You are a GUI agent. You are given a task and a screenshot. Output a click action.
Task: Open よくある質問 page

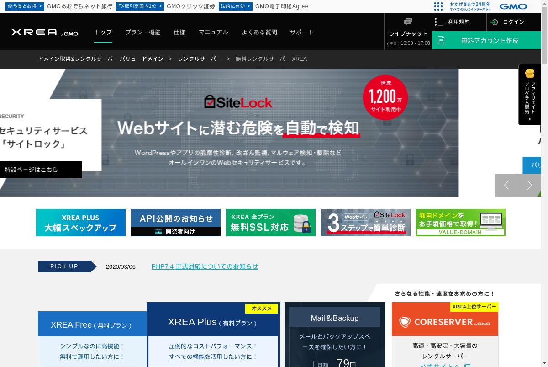(259, 32)
